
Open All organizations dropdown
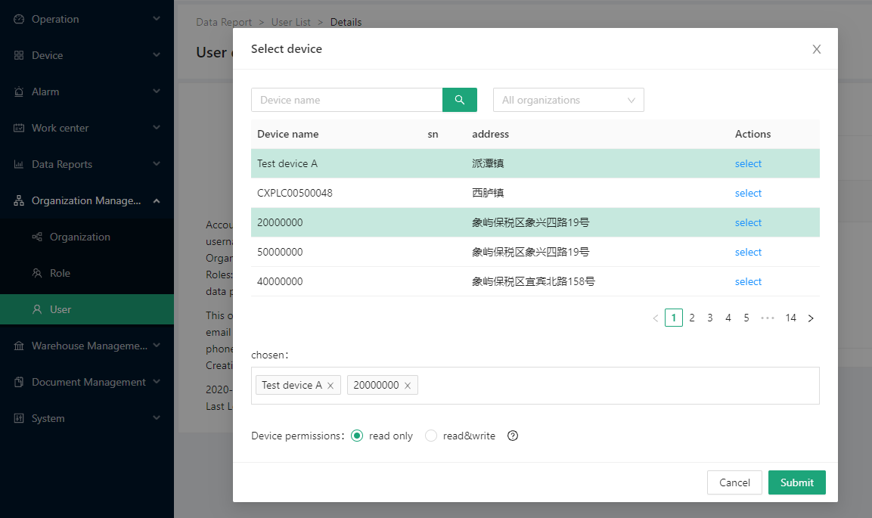pos(569,100)
